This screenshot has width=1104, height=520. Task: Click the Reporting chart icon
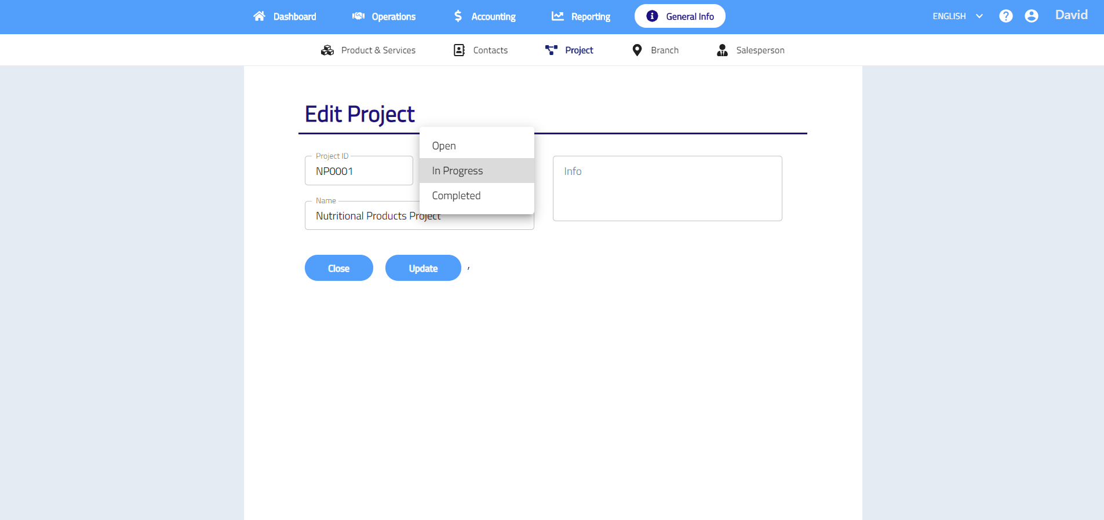tap(558, 16)
